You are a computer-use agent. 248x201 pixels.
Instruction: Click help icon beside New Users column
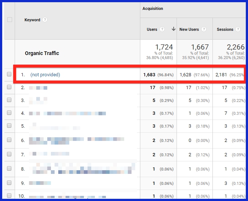point(204,29)
